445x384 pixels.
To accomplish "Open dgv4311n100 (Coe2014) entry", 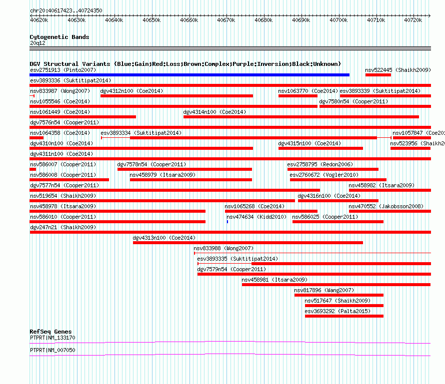I will [x=61, y=154].
